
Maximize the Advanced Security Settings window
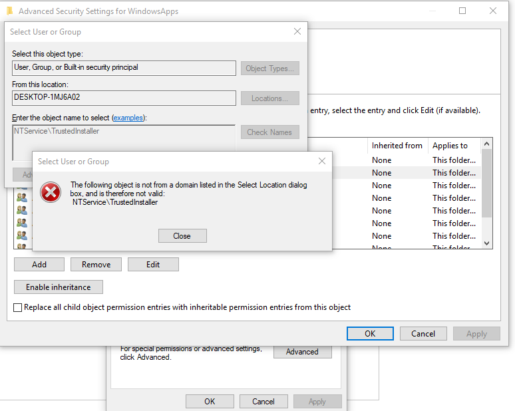click(x=462, y=11)
